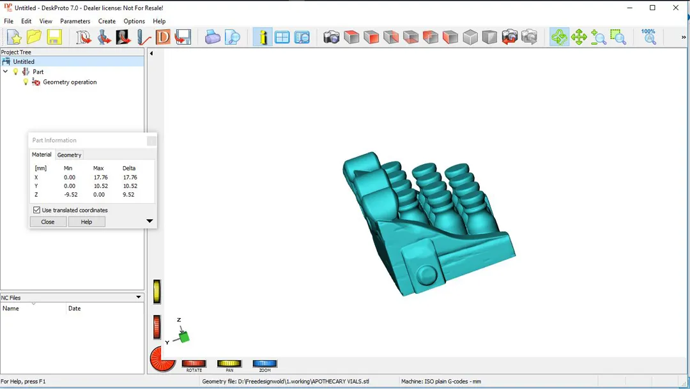Expand Part Information with the black down arrow
The image size is (690, 389).
[149, 221]
